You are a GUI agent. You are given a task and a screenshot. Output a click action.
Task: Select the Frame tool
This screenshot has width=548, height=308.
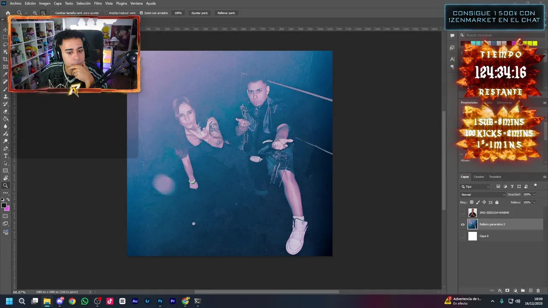click(x=6, y=67)
